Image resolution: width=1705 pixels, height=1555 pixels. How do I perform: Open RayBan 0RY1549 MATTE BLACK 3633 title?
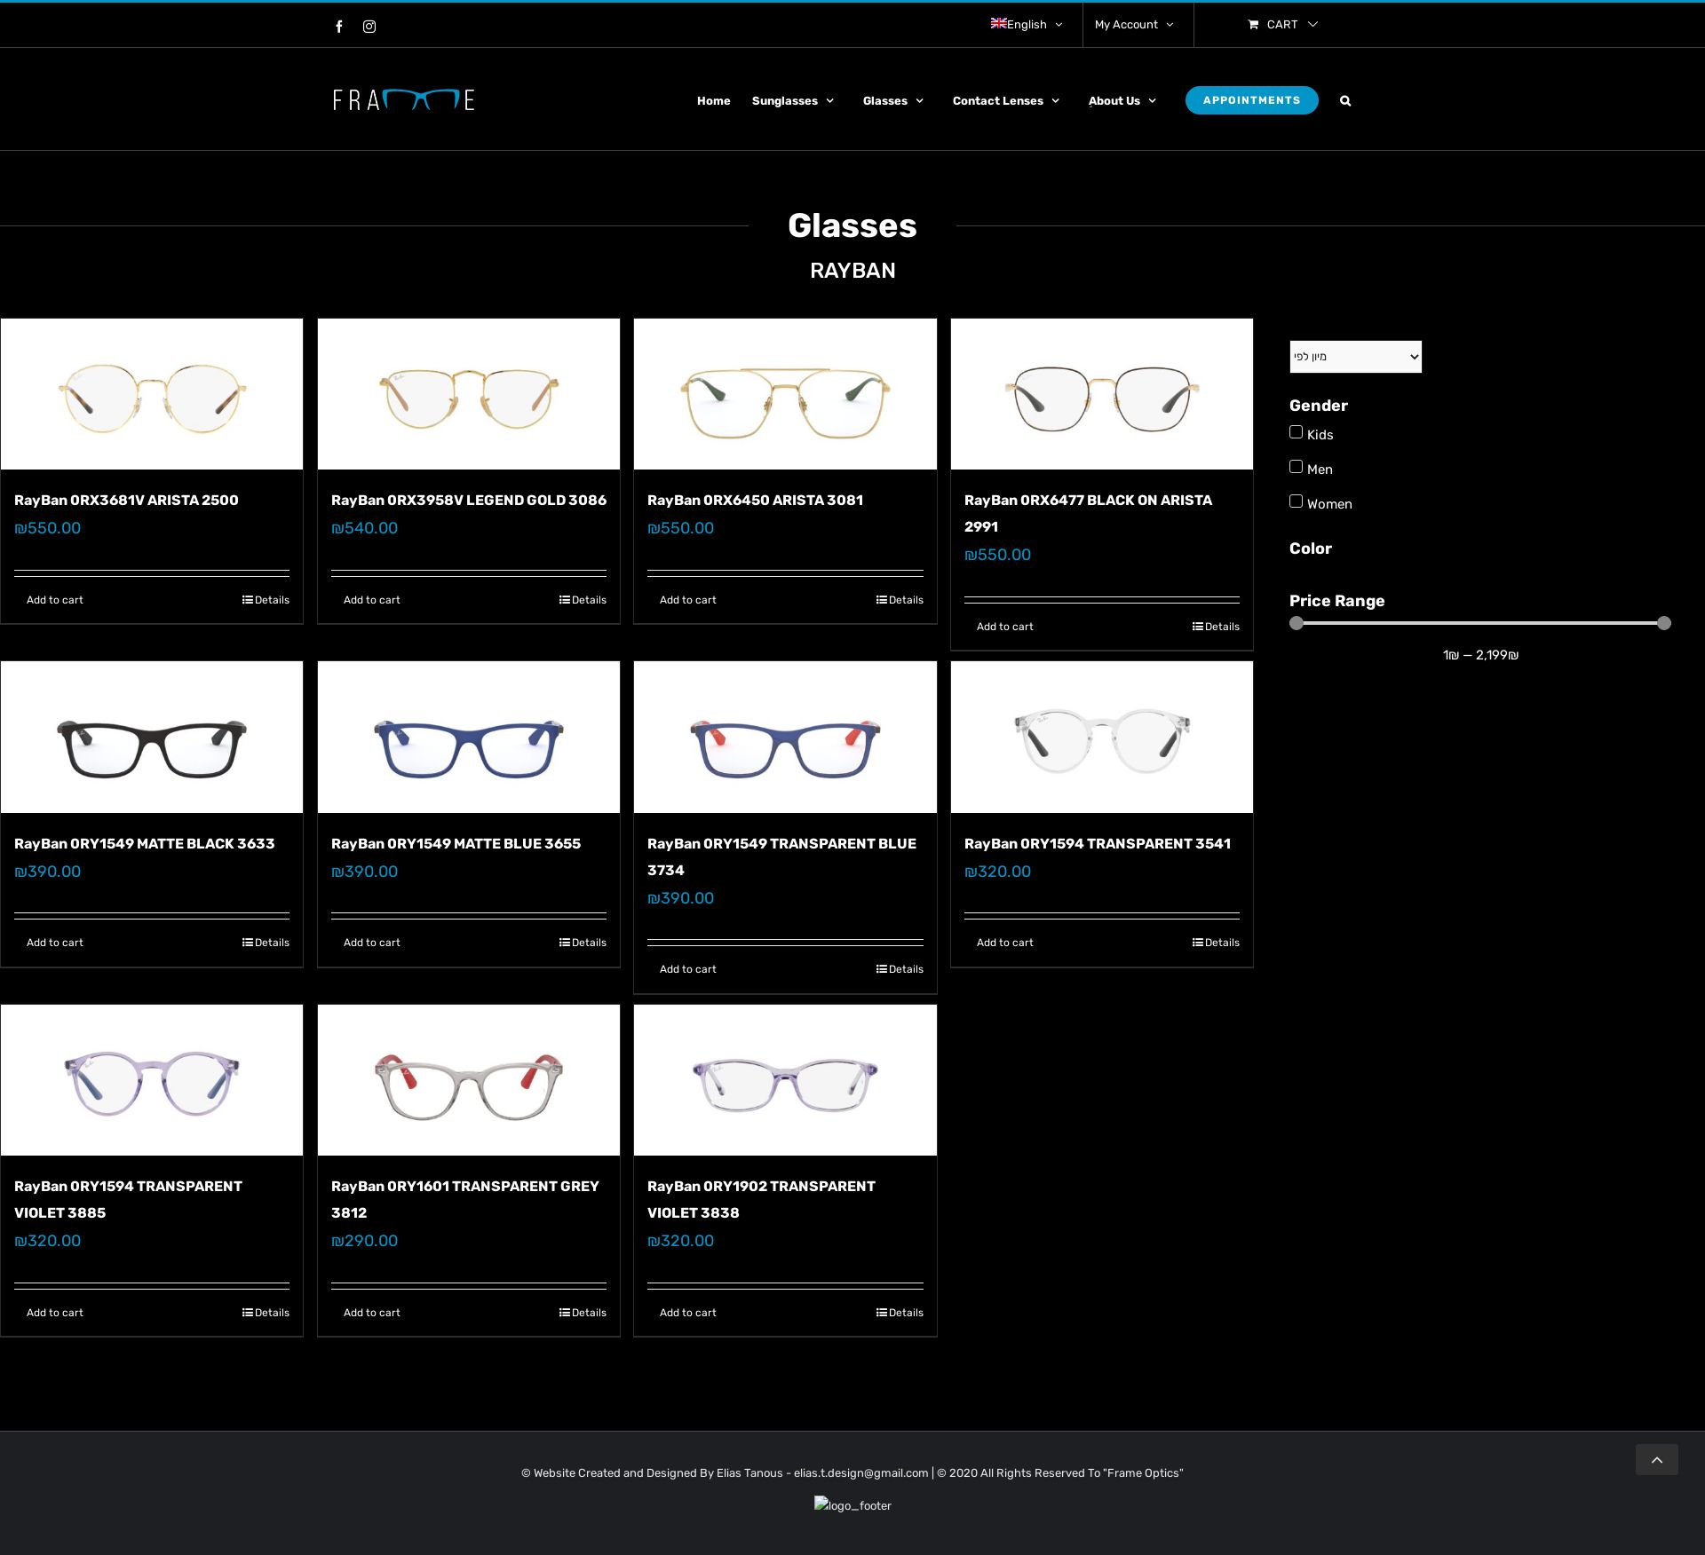[x=145, y=844]
